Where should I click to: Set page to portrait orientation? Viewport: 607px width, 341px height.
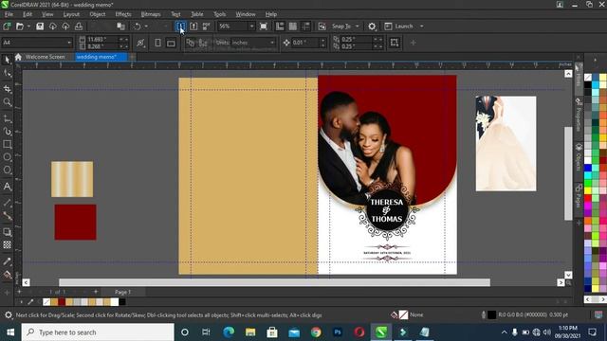click(157, 43)
